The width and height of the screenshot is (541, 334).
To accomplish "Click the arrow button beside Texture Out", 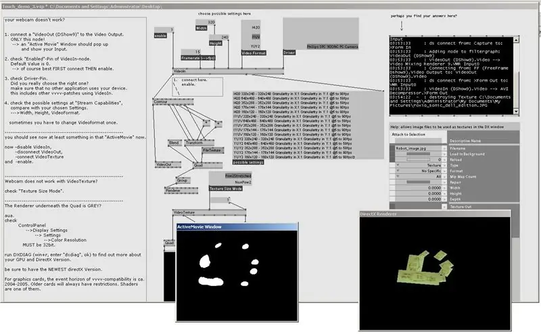I will click(x=444, y=207).
